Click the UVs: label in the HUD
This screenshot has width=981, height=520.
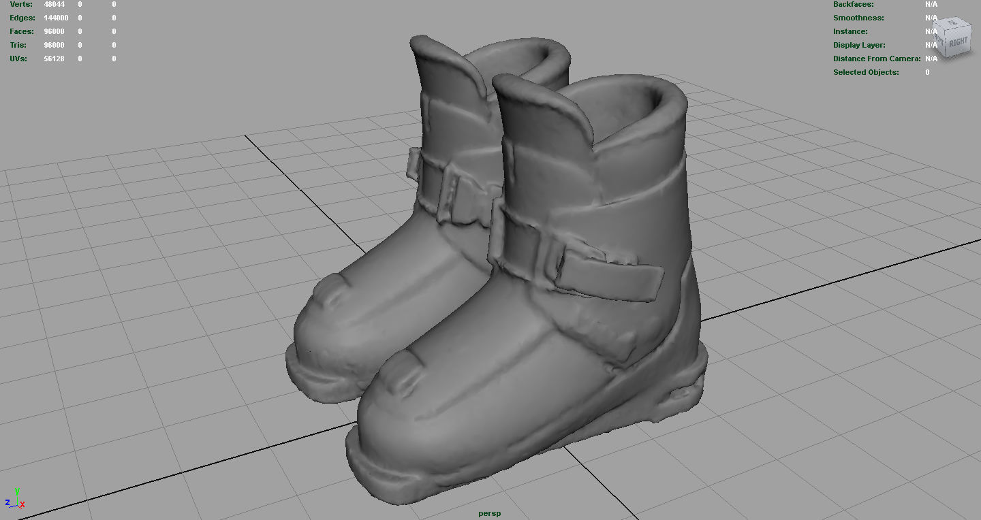pos(18,59)
